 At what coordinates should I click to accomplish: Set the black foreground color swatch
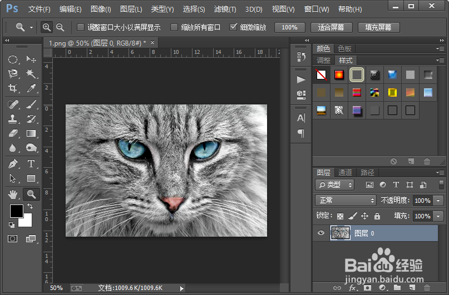point(16,210)
